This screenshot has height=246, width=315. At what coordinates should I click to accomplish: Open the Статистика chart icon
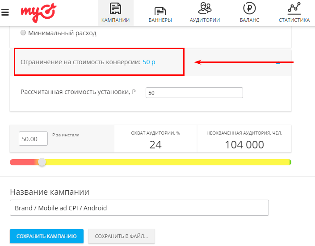pos(294,8)
